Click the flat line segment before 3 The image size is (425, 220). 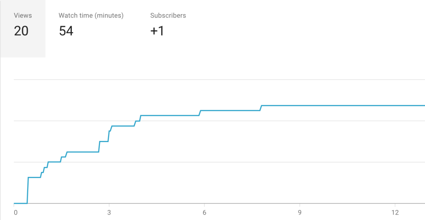[x=83, y=152]
